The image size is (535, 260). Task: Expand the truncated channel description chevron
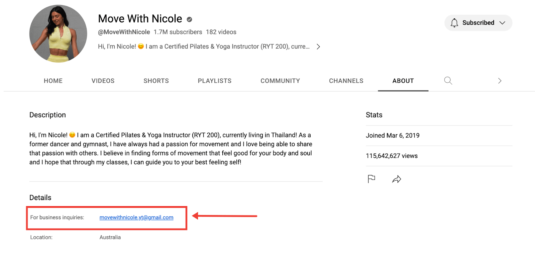[x=318, y=47]
